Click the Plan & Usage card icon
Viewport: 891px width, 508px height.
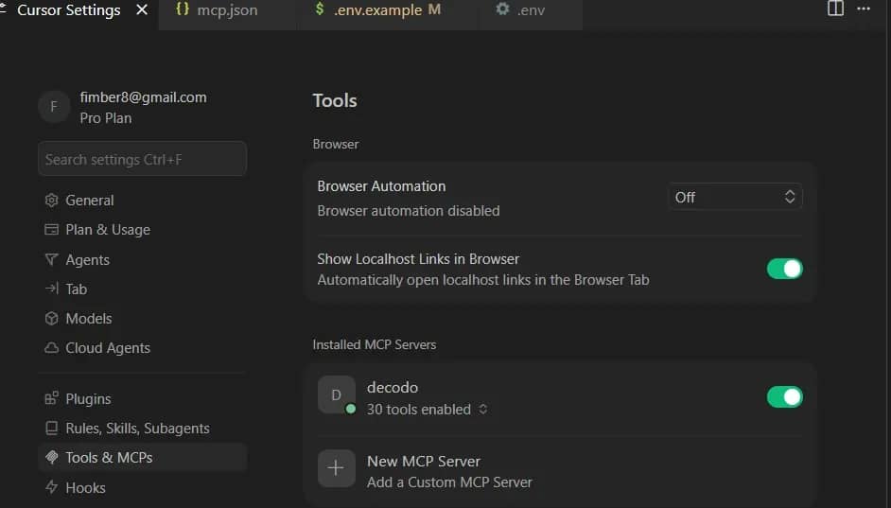(x=52, y=230)
